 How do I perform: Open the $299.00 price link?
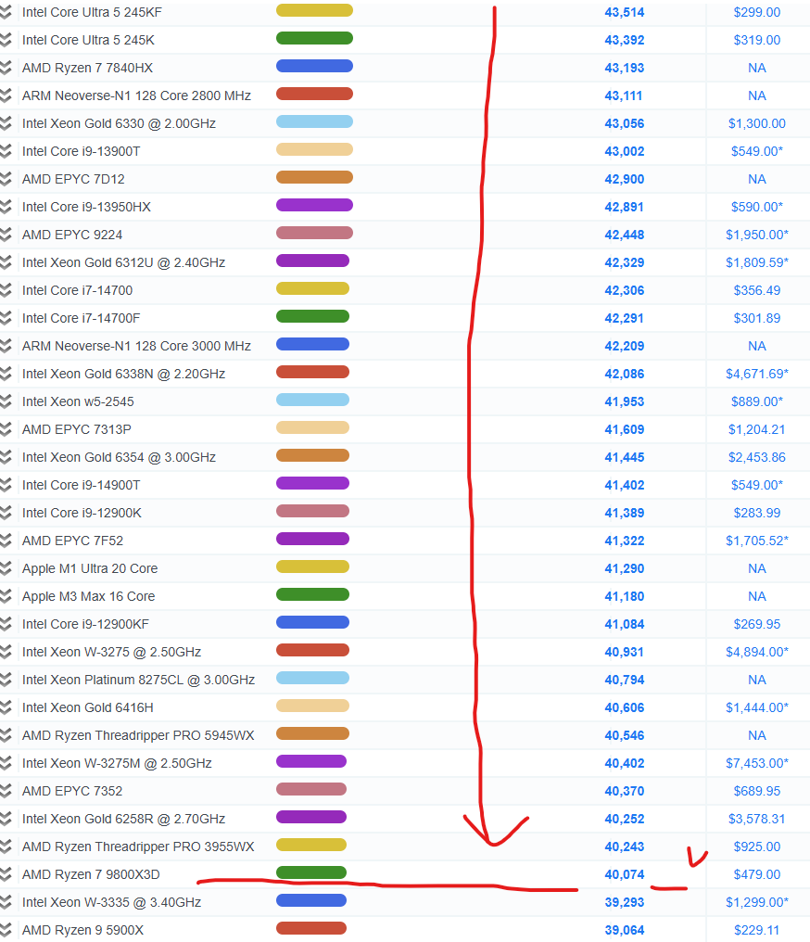point(757,13)
